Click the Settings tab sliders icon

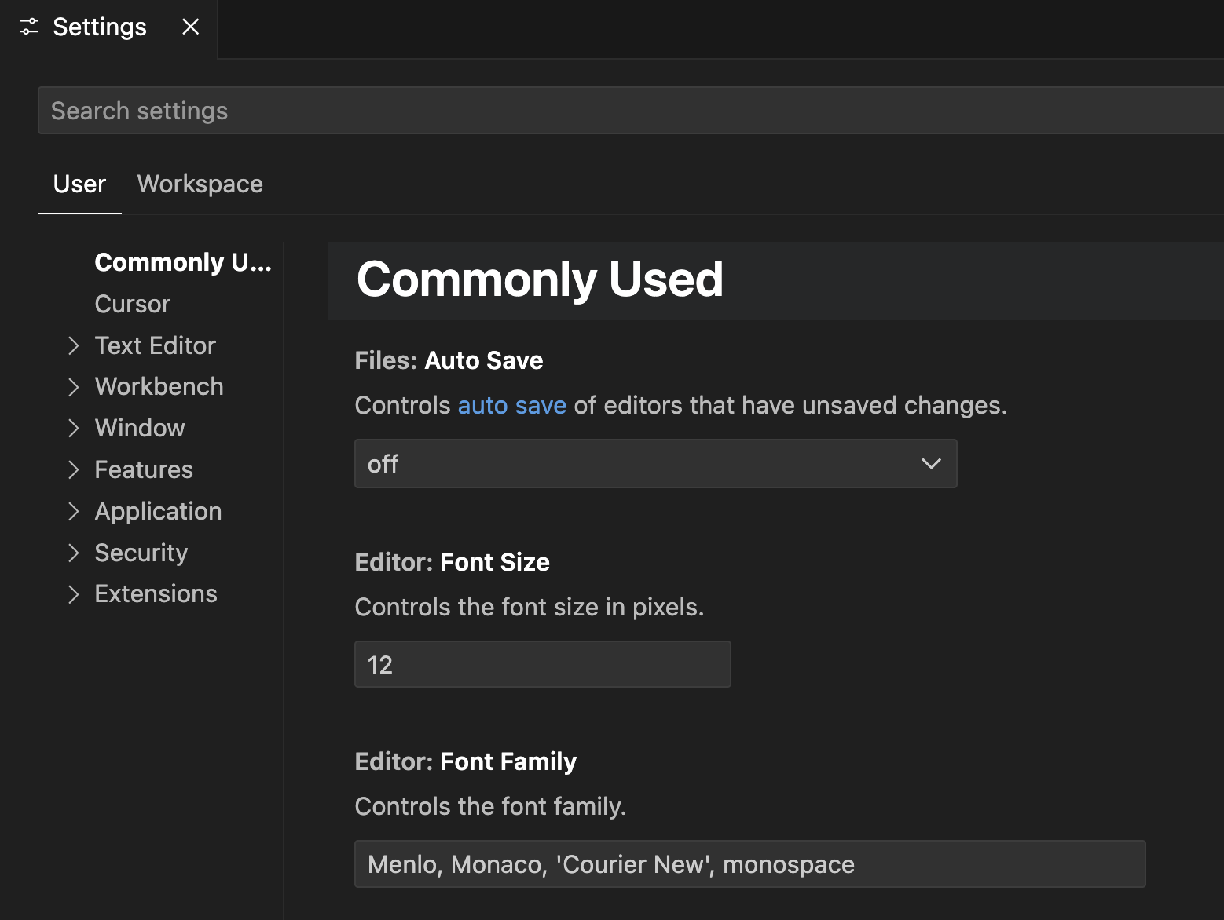coord(29,27)
